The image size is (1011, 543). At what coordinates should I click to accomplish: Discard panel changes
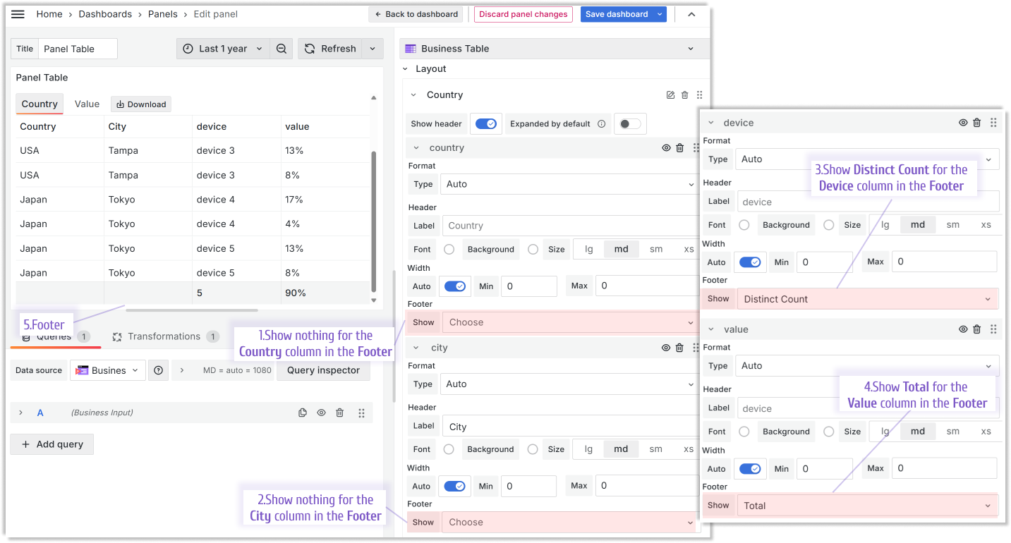point(523,14)
